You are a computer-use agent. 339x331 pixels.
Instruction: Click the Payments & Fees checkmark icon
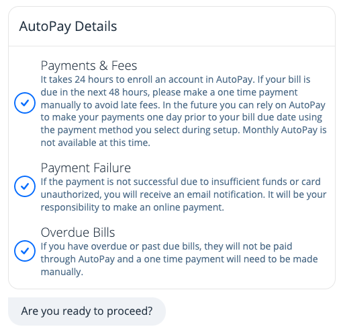25,103
